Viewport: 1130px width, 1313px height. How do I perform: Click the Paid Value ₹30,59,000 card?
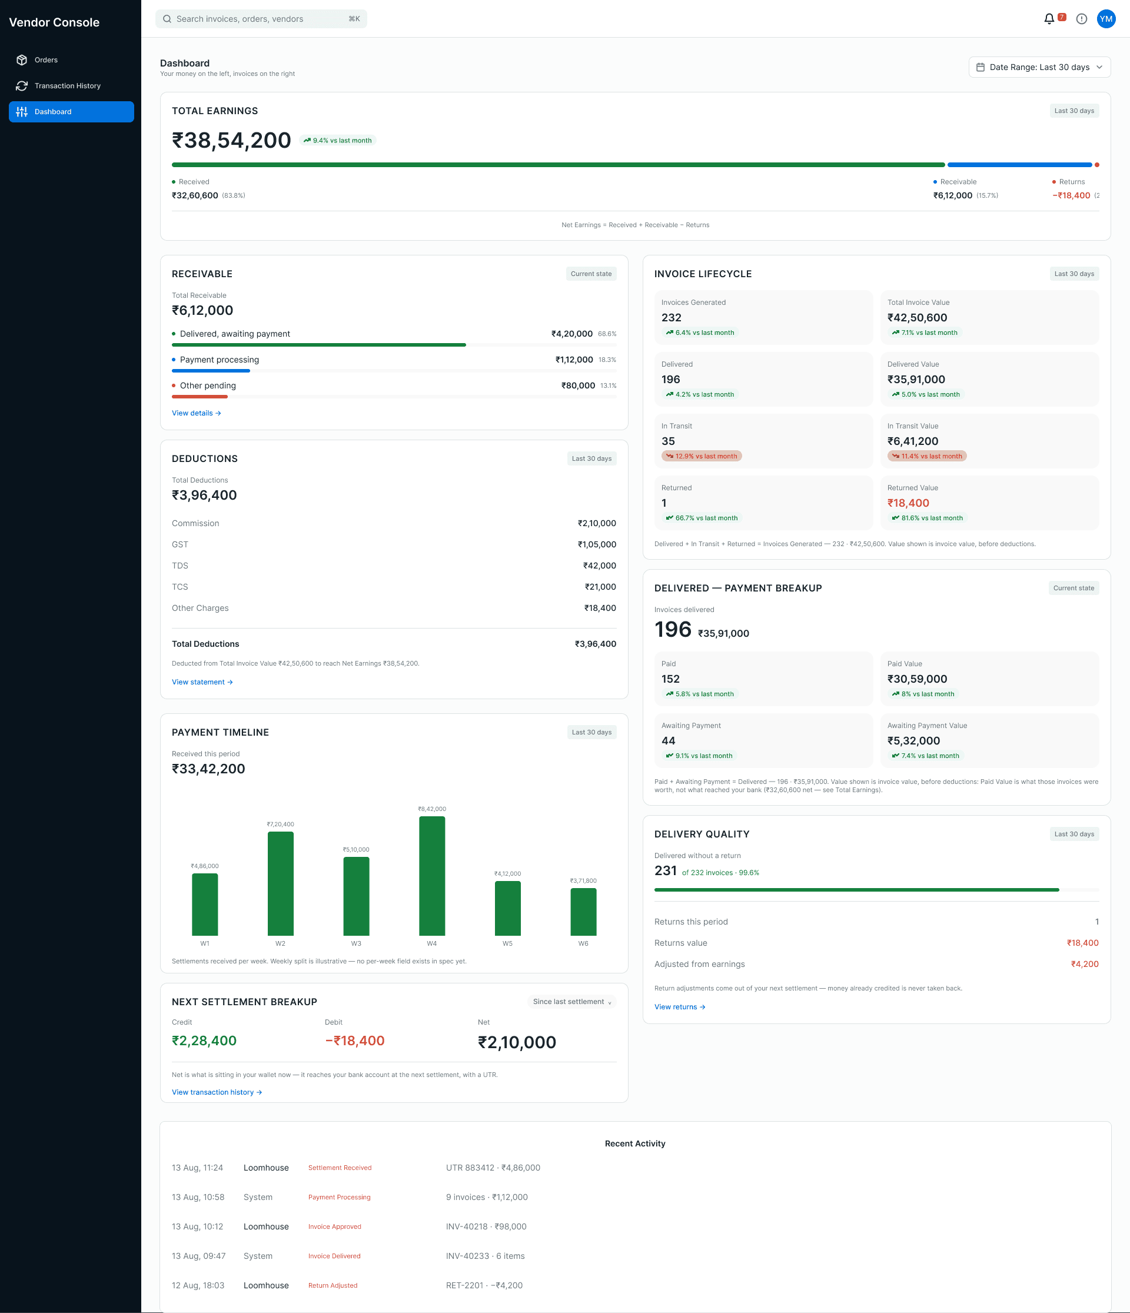click(x=989, y=679)
